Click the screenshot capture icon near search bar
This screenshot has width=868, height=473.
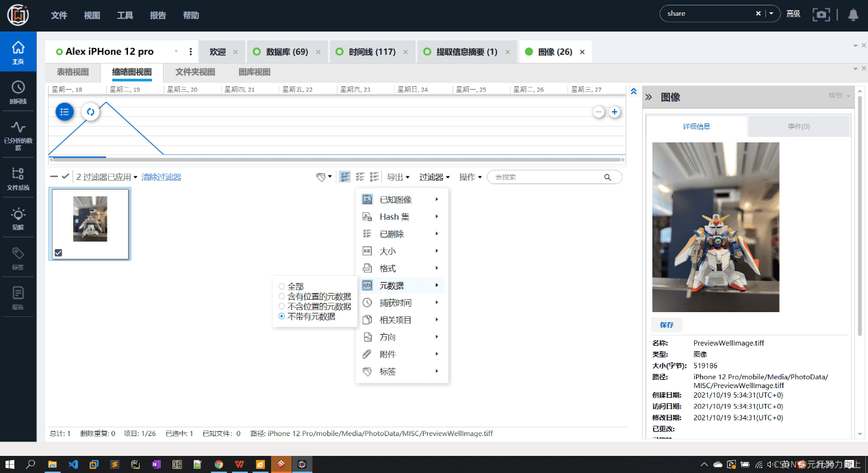[821, 13]
